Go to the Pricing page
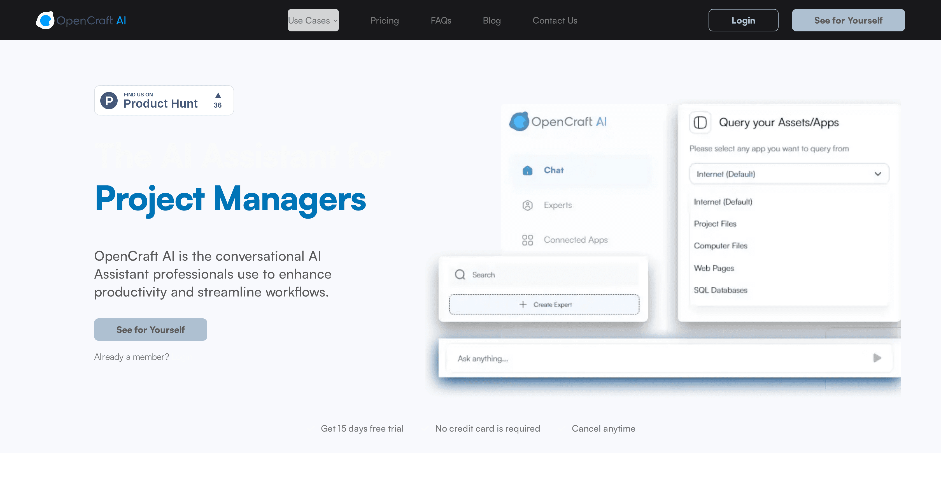 pos(384,20)
